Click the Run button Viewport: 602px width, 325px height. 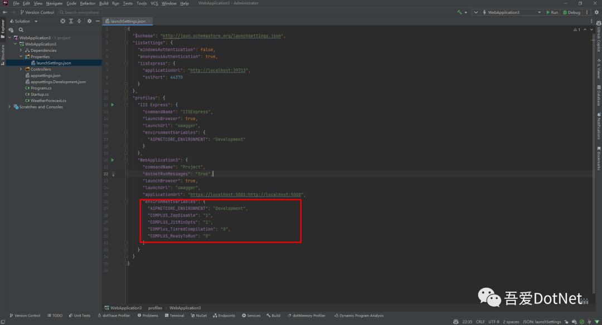(552, 12)
